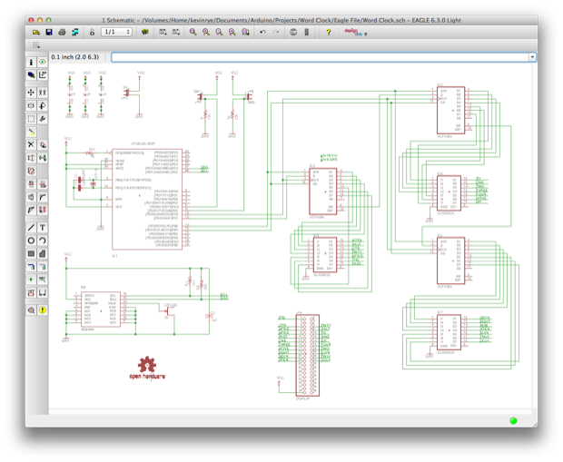Open the sheet selector showing 1/1
This screenshot has width=563, height=462.
click(117, 32)
